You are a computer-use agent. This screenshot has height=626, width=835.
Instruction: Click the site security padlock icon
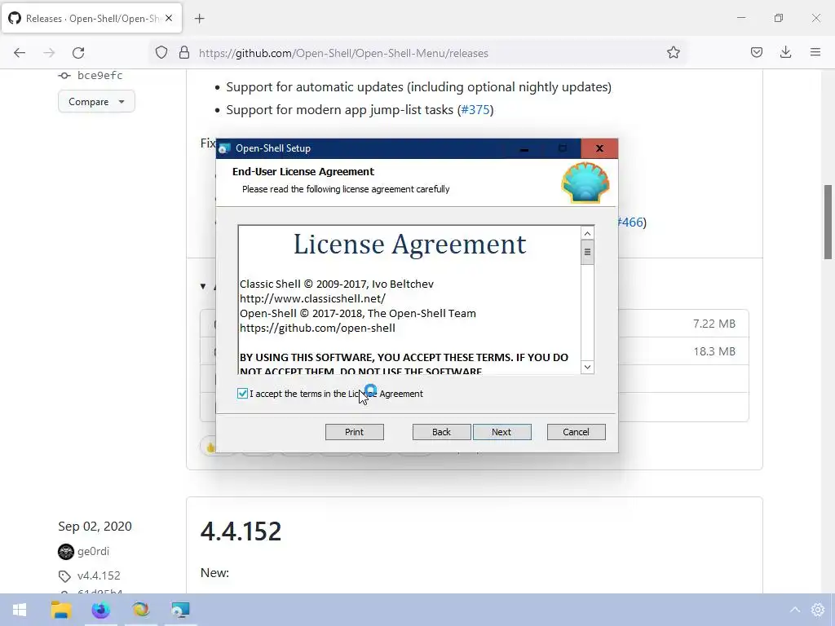(184, 52)
